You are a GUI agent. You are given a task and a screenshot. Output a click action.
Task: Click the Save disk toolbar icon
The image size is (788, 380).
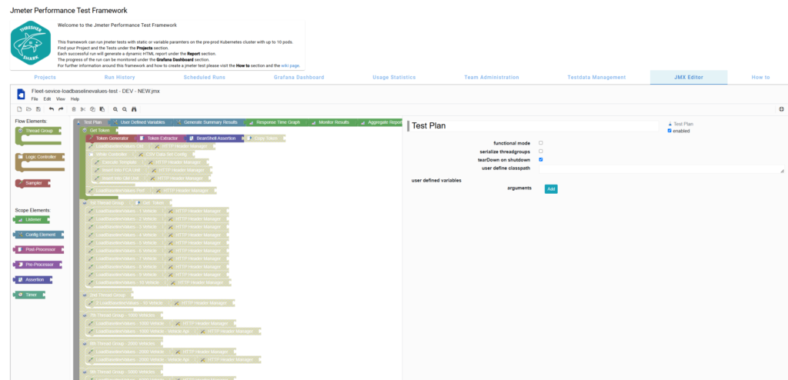(38, 109)
